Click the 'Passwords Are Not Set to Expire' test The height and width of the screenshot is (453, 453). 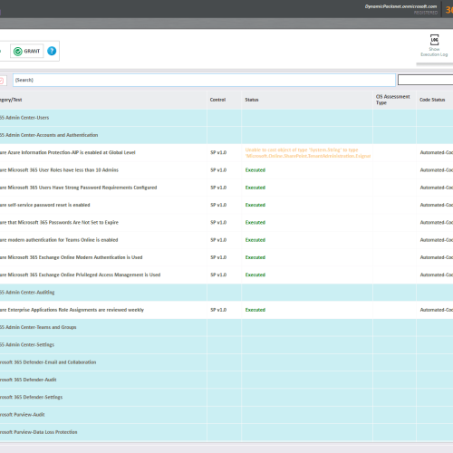point(59,223)
